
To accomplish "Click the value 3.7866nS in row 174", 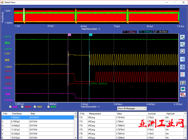I will (x=120, y=126).
